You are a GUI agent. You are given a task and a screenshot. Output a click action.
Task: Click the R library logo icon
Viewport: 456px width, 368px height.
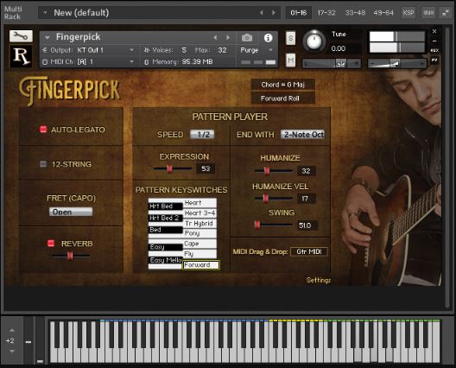click(21, 56)
